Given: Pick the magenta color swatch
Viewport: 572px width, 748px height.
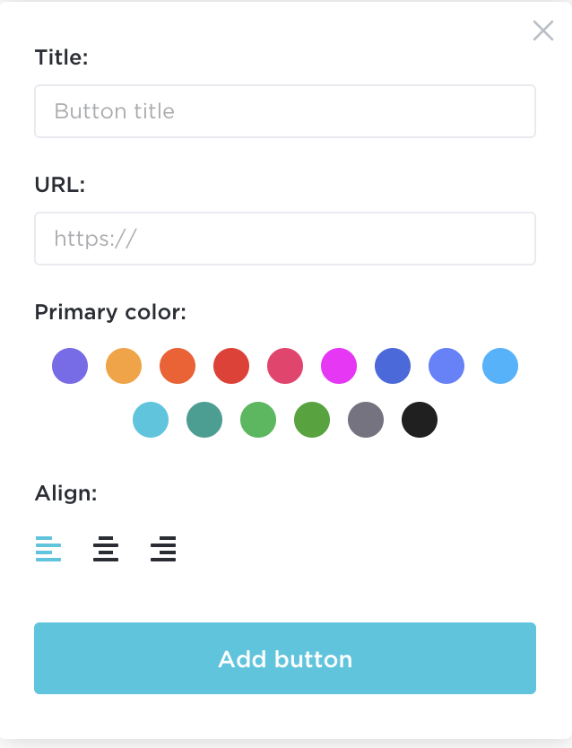Looking at the screenshot, I should point(339,366).
